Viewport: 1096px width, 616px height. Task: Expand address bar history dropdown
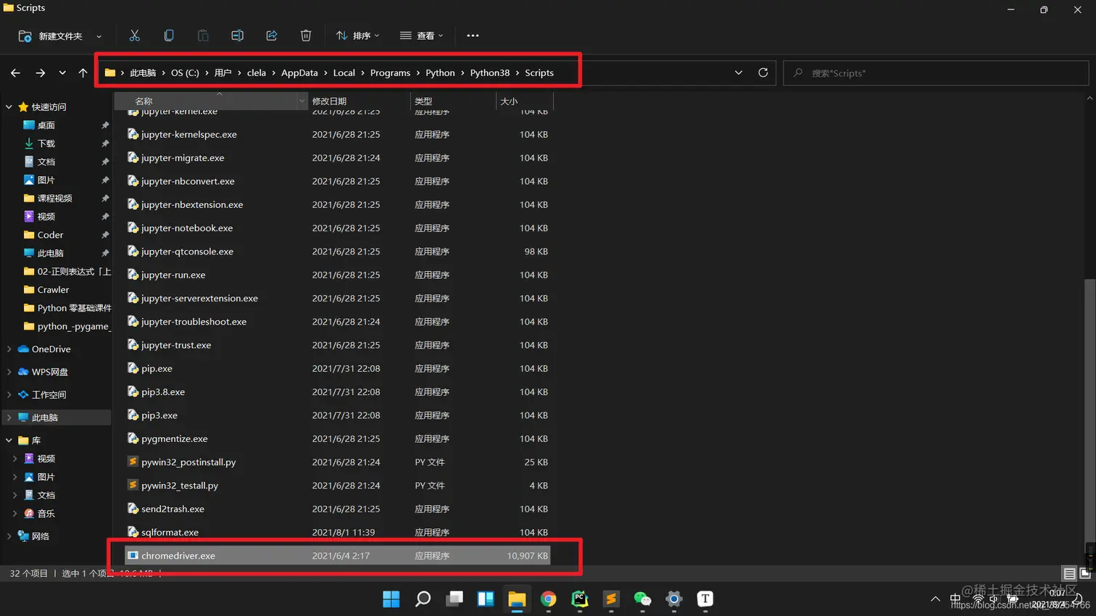[x=738, y=72]
